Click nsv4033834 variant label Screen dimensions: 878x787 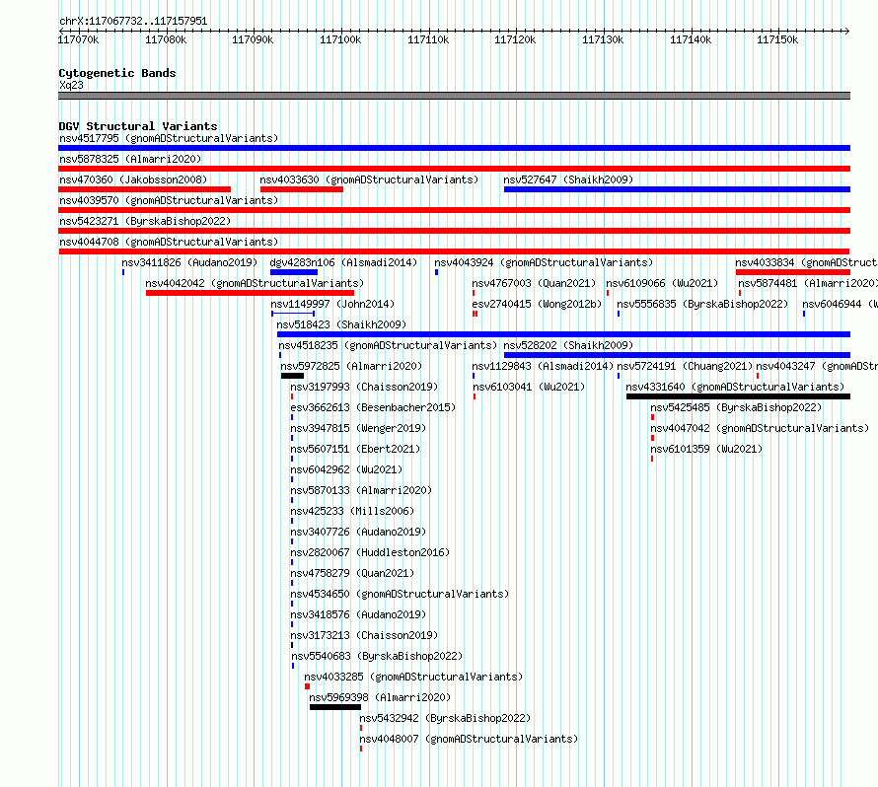point(806,262)
